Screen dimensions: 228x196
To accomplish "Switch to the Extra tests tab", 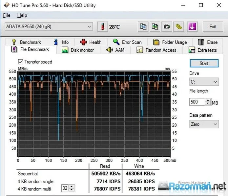I will (203, 50).
